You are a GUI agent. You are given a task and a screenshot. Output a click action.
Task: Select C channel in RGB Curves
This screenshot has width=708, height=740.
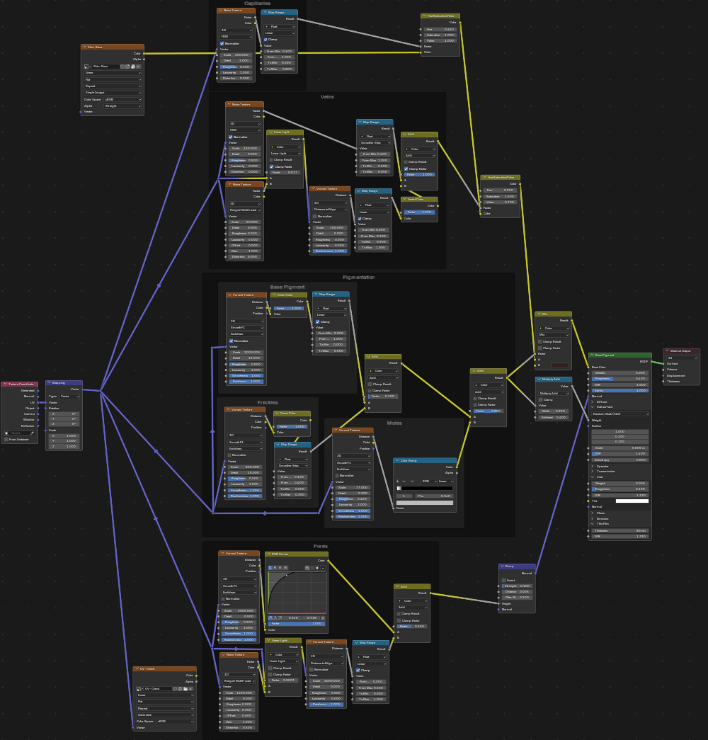tap(270, 568)
